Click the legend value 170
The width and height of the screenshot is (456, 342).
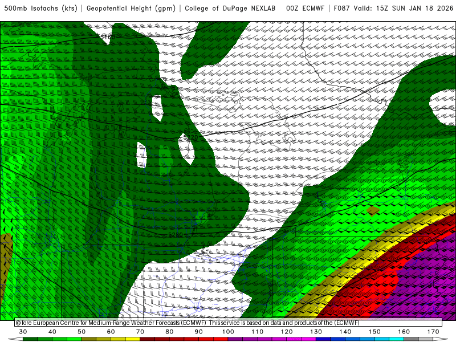point(433,332)
